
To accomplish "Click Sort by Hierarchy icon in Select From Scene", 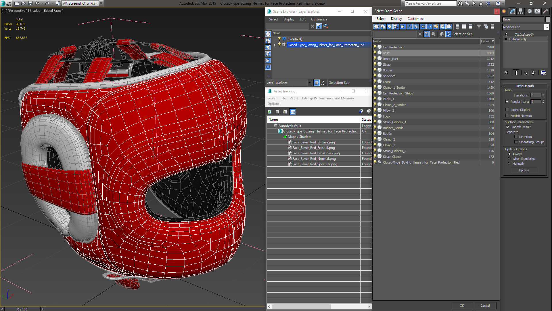I will coord(448,34).
